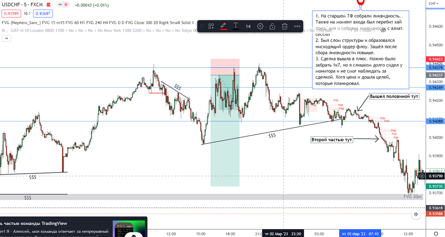
Task: Open the notification popup thumbnail image
Action: pyautogui.click(x=129, y=229)
